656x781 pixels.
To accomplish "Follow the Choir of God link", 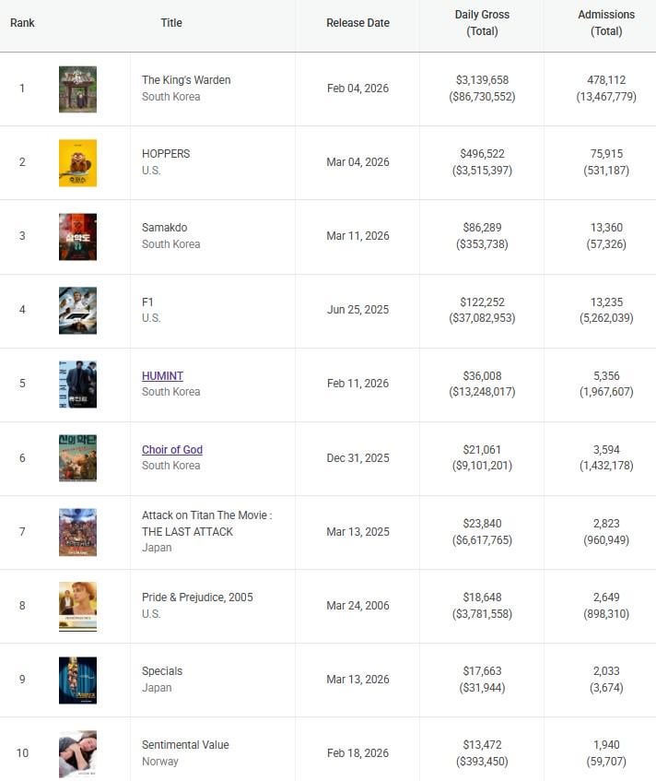I will 172,450.
